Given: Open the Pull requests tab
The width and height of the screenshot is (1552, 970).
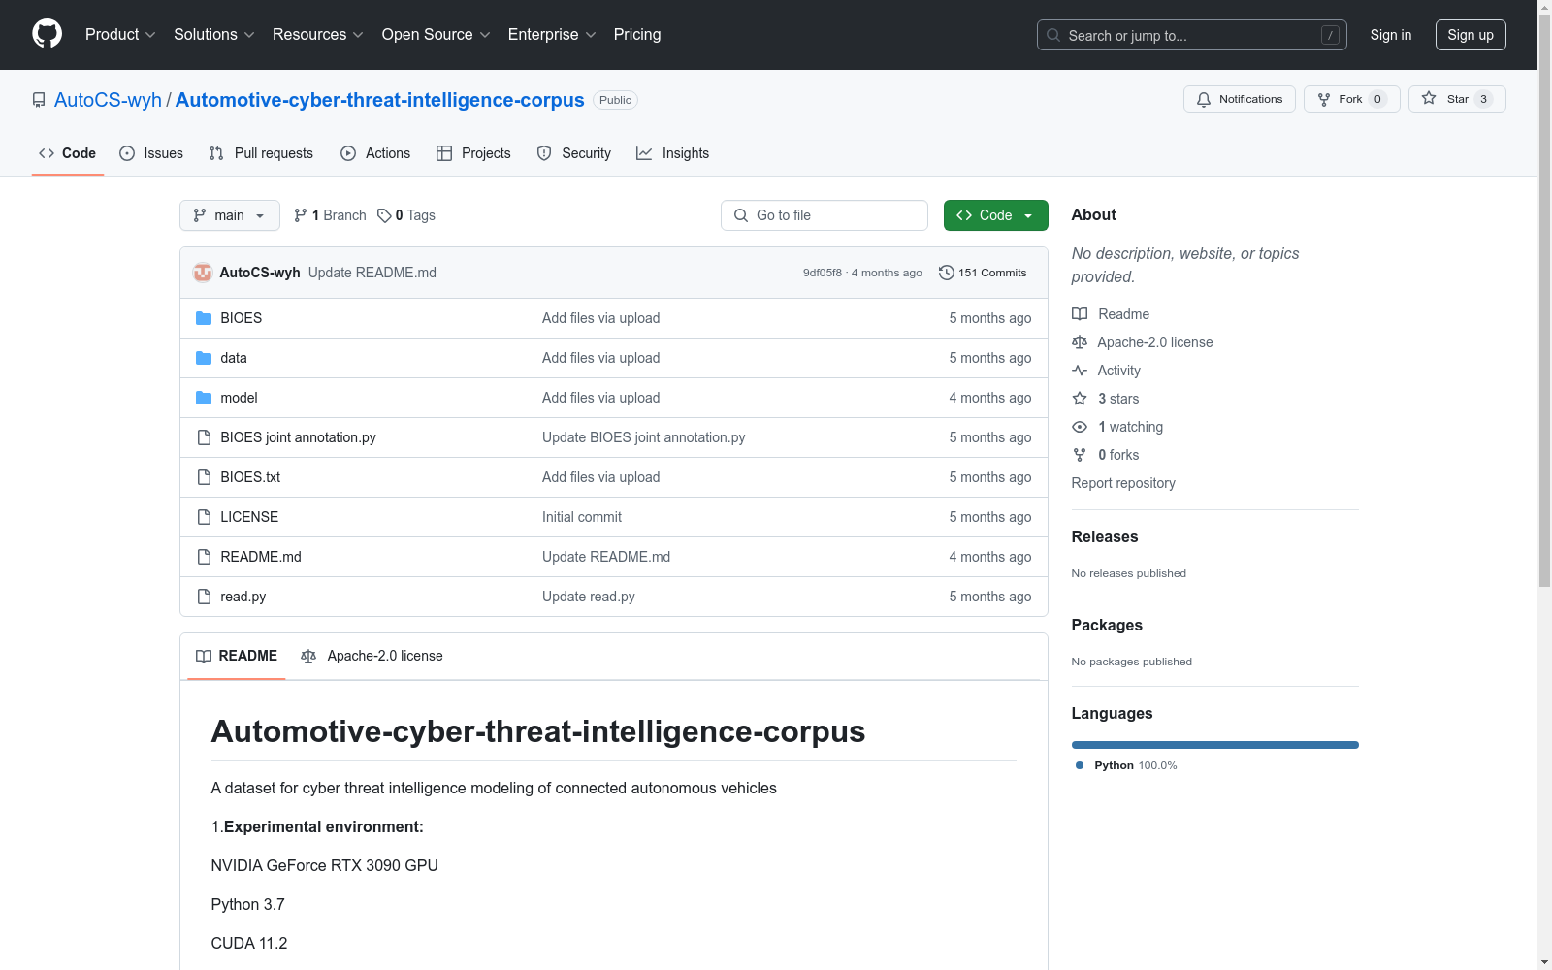Looking at the screenshot, I should (x=261, y=153).
